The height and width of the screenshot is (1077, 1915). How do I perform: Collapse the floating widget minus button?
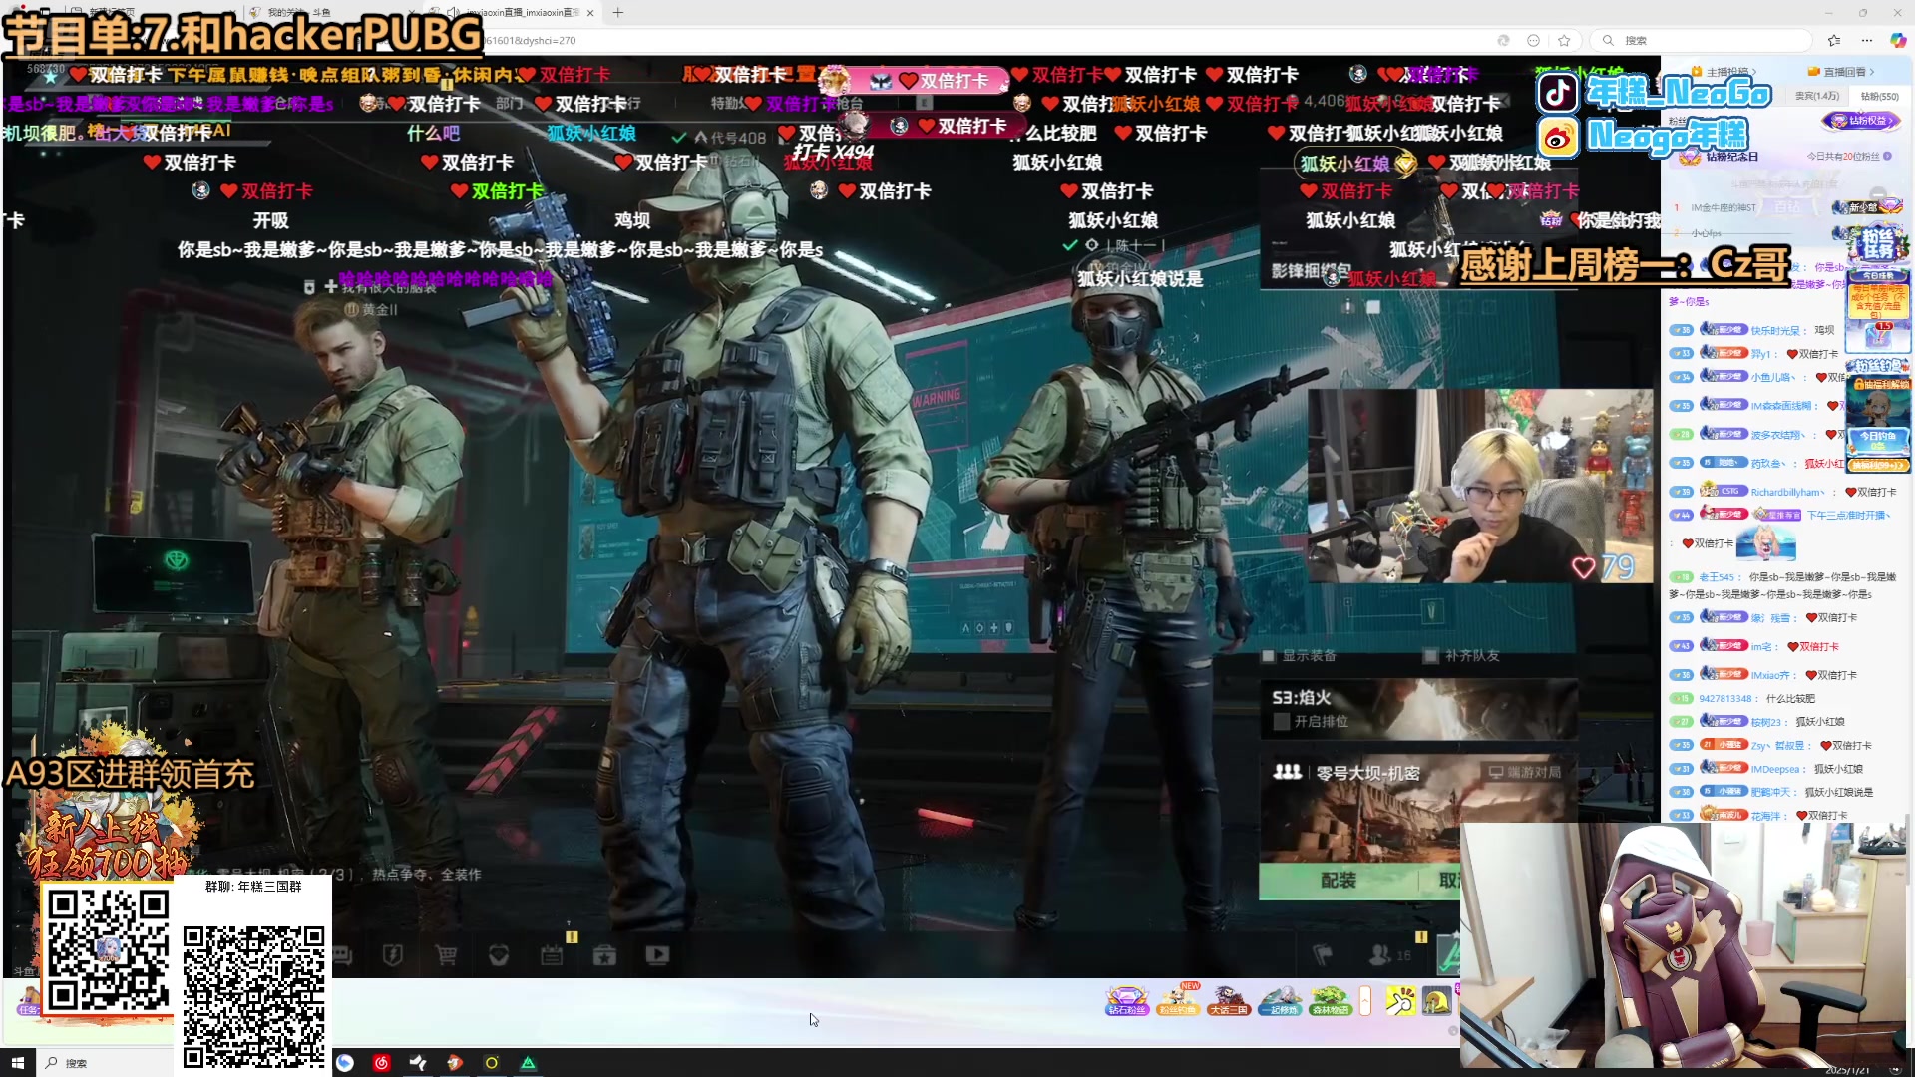pos(1878,195)
